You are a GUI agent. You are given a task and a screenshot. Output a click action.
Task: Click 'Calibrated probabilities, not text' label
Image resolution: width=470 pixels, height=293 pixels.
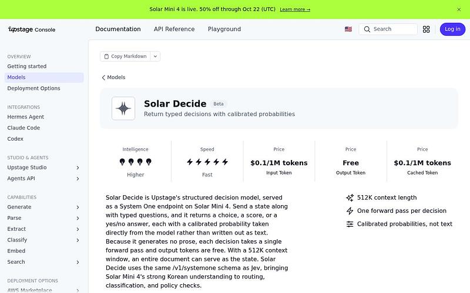coord(405,224)
